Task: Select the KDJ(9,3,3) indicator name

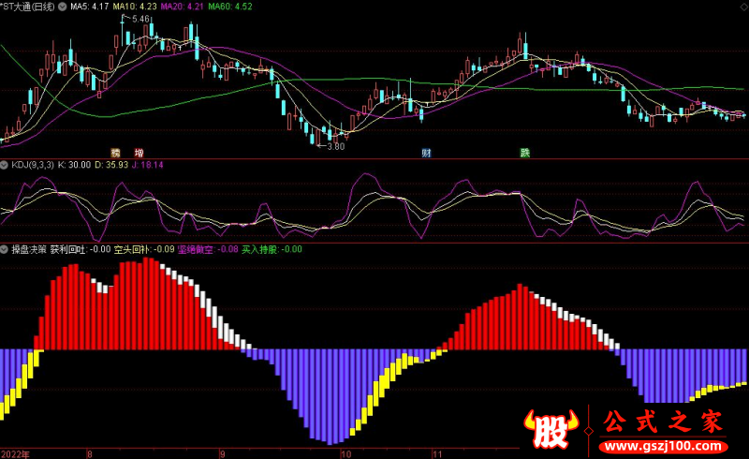Action: 33,165
